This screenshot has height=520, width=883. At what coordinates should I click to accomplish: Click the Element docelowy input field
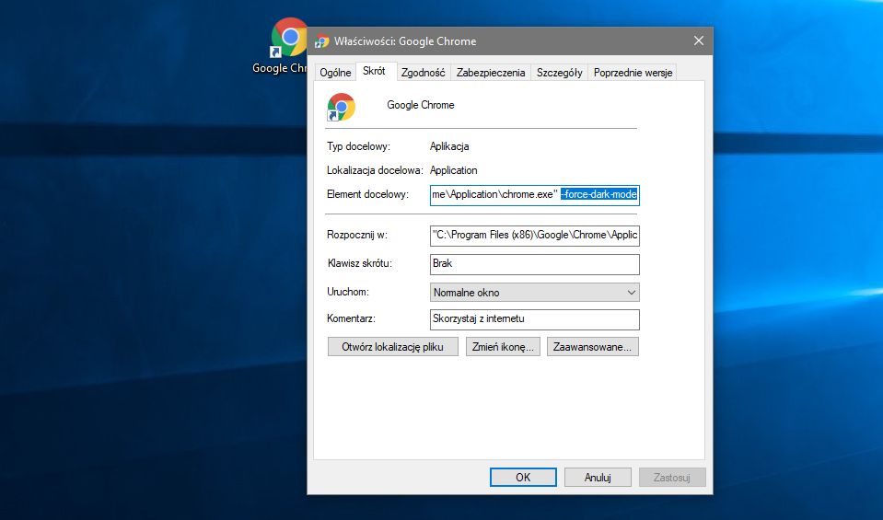tap(534, 195)
